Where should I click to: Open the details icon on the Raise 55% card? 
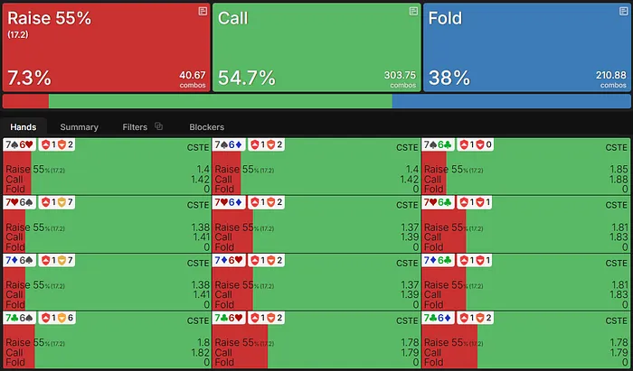(x=203, y=11)
